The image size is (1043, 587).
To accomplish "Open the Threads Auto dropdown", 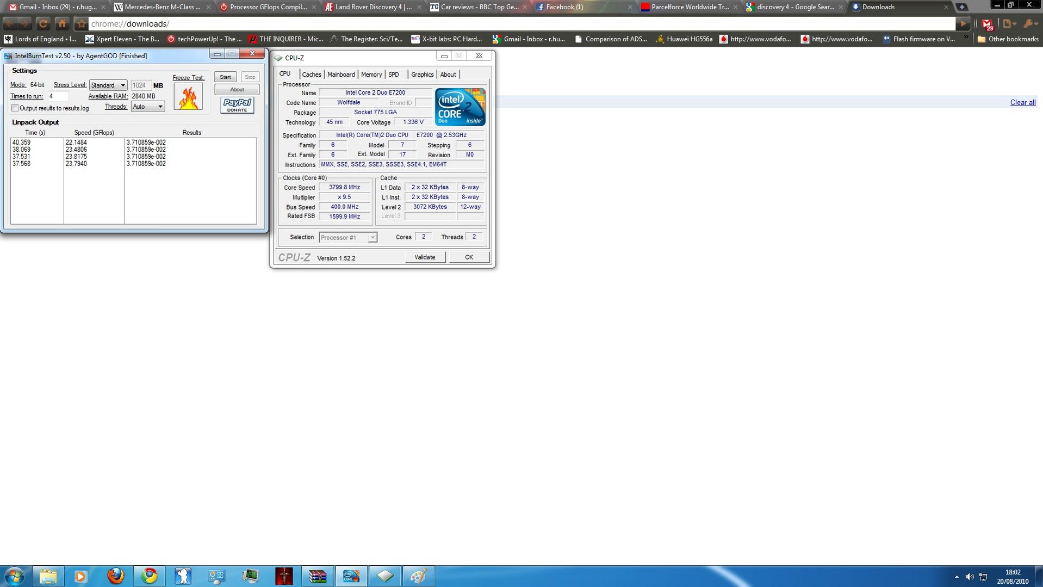I will point(147,107).
